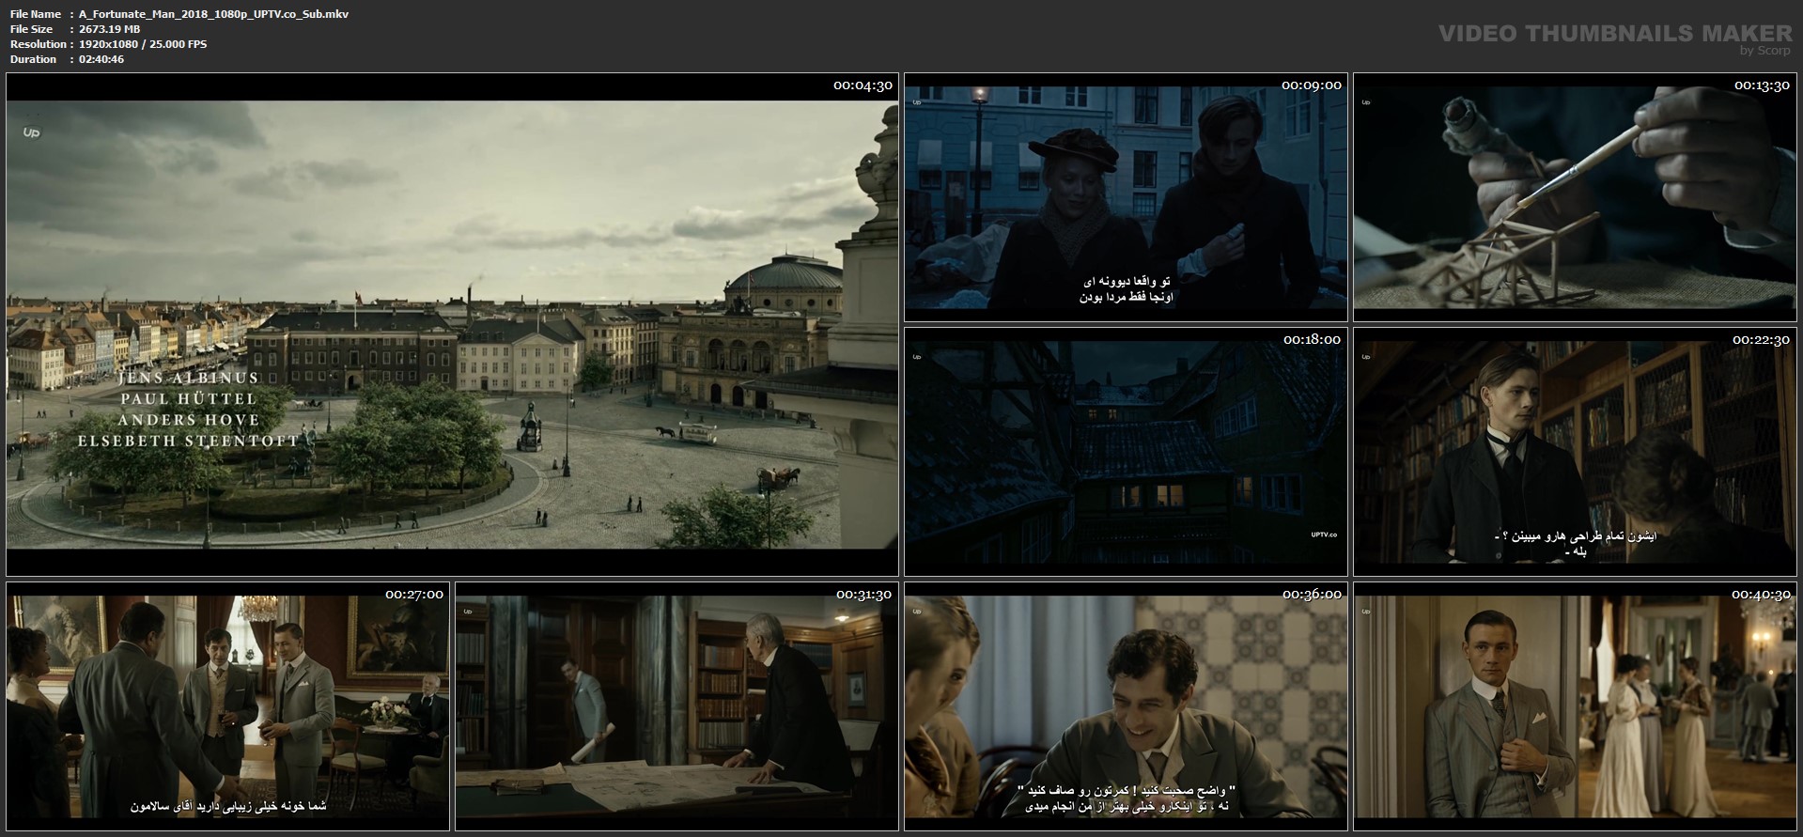Click the "Resolution" label
The height and width of the screenshot is (837, 1803).
(x=39, y=44)
